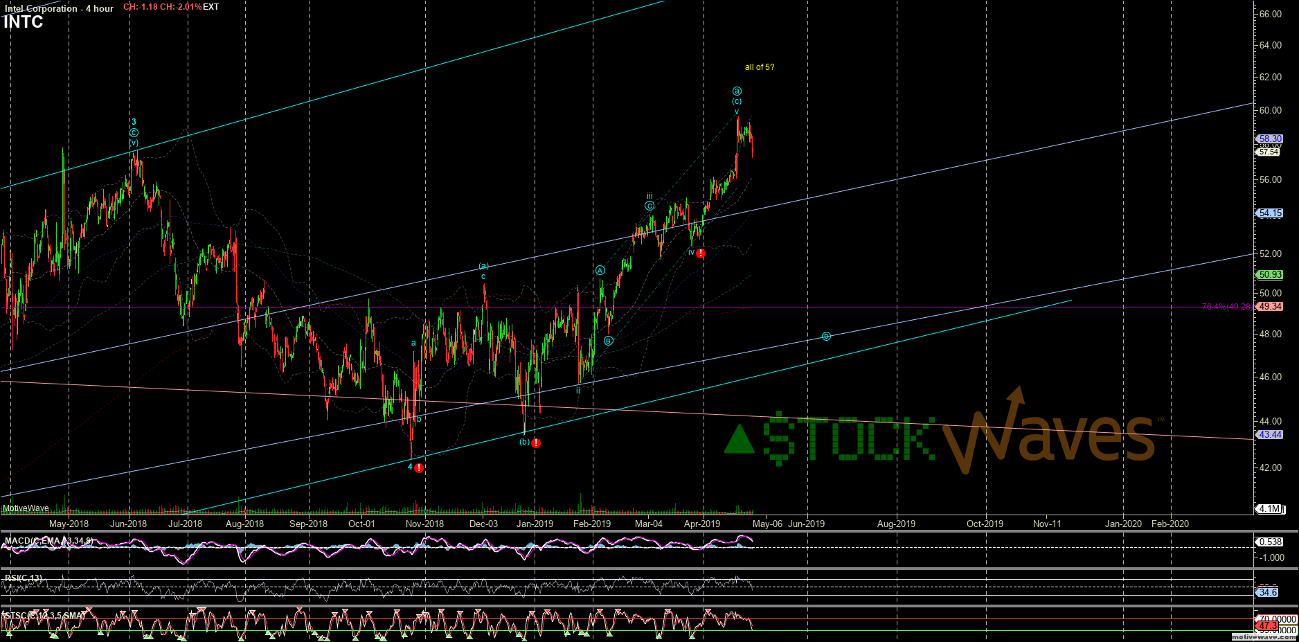
Task: Select the circled A wave label
Action: click(x=600, y=271)
